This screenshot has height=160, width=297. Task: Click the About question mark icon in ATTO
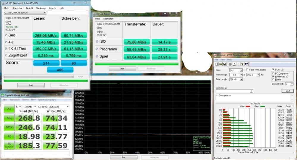click(242, 64)
